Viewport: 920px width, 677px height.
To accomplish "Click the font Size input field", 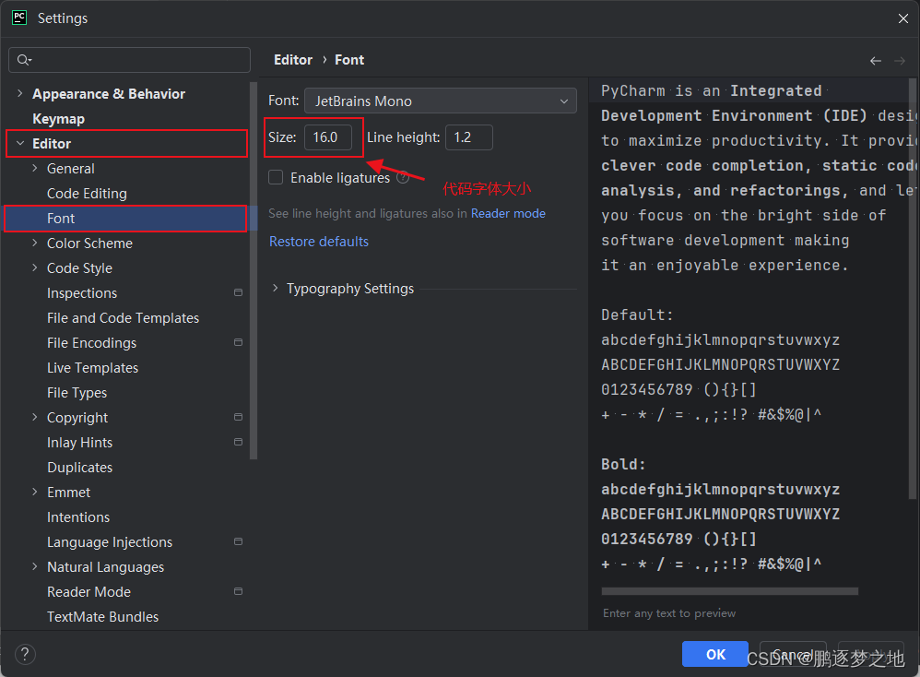I will [328, 137].
